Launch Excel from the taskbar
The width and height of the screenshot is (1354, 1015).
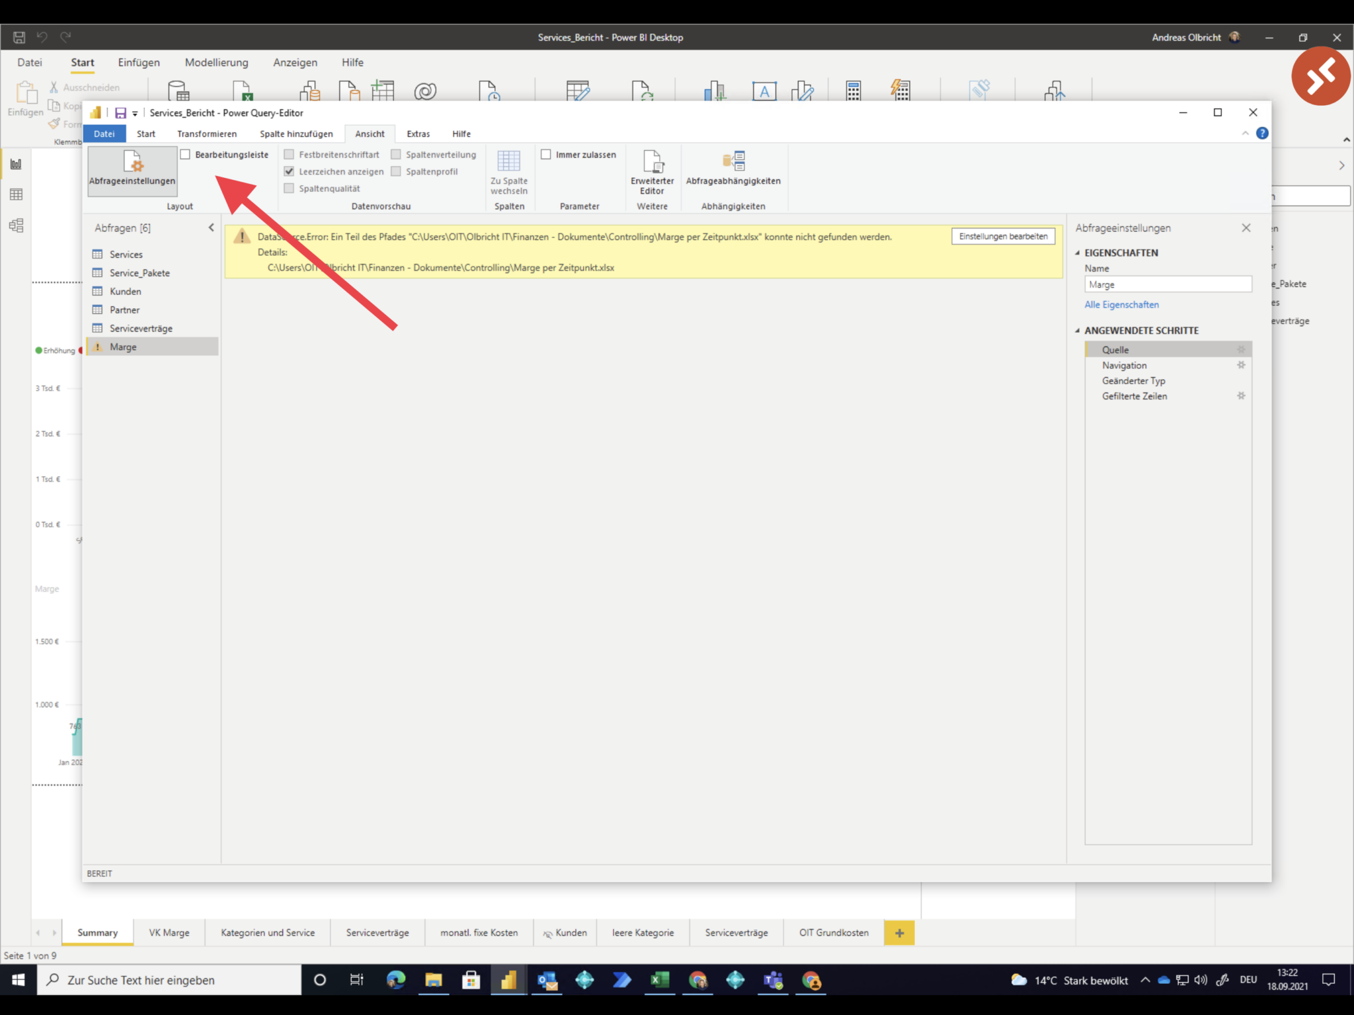[x=660, y=980]
